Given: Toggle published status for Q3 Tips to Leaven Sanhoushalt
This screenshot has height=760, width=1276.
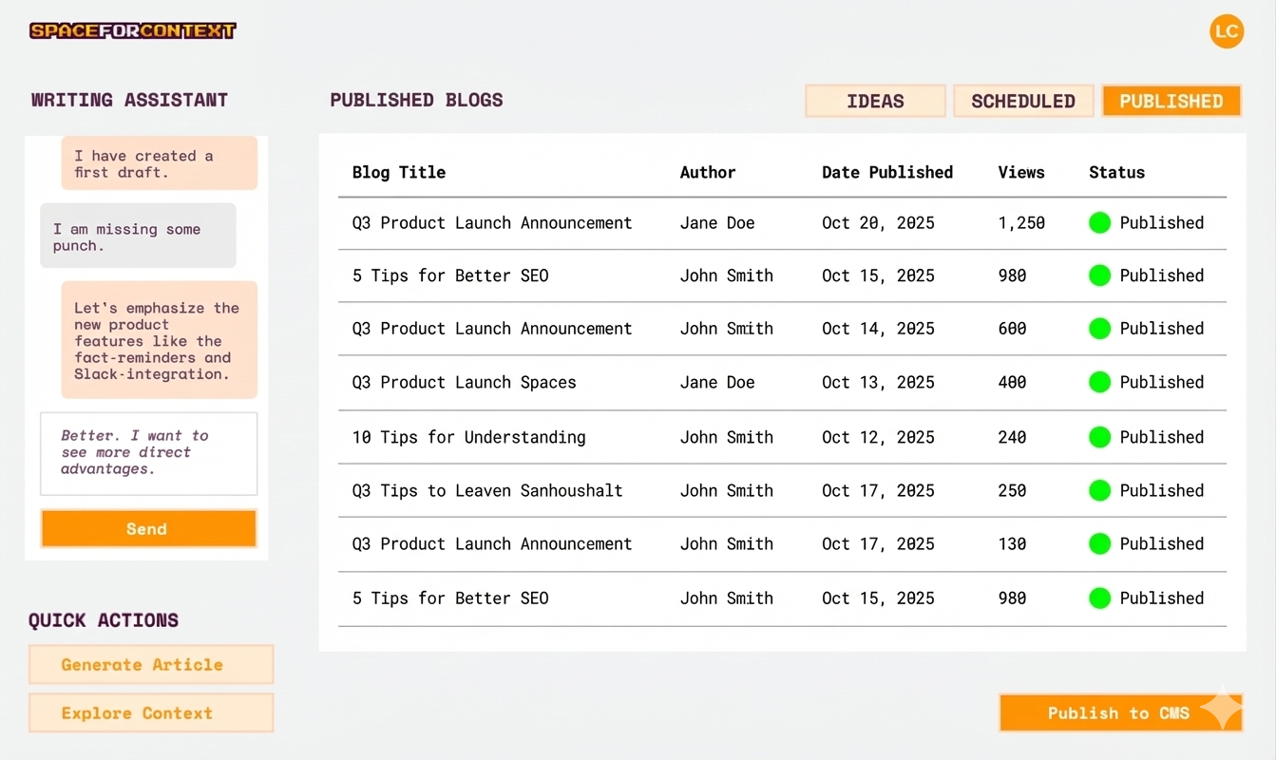Looking at the screenshot, I should click(1099, 490).
